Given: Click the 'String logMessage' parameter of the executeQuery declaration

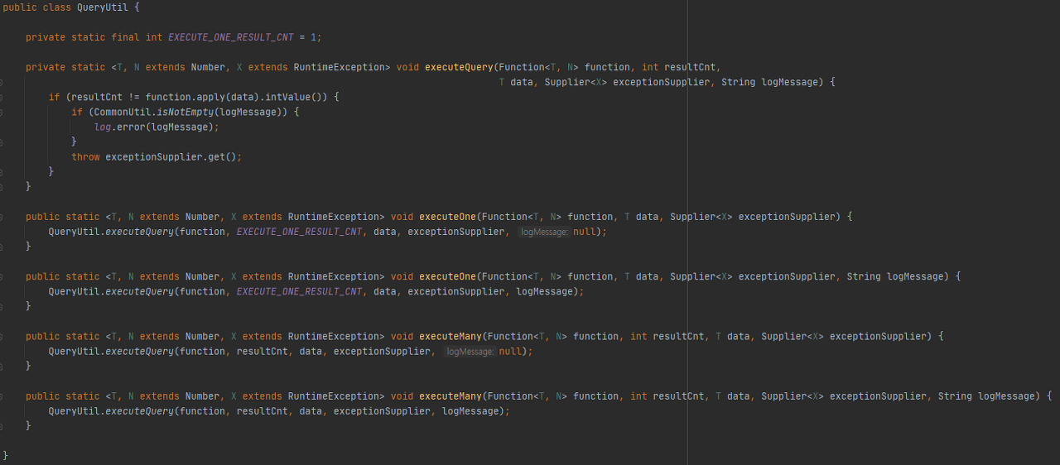Looking at the screenshot, I should 772,82.
